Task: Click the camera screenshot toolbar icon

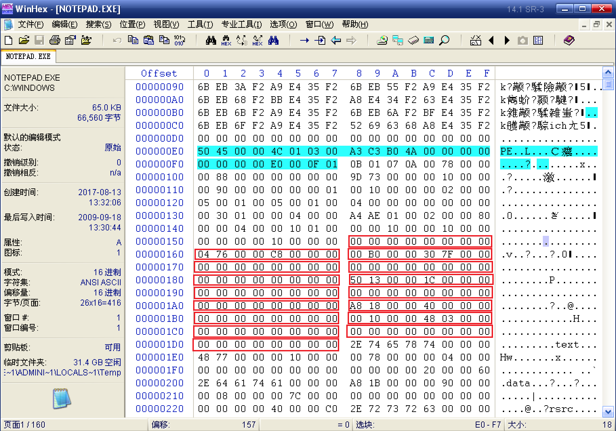Action: point(522,40)
